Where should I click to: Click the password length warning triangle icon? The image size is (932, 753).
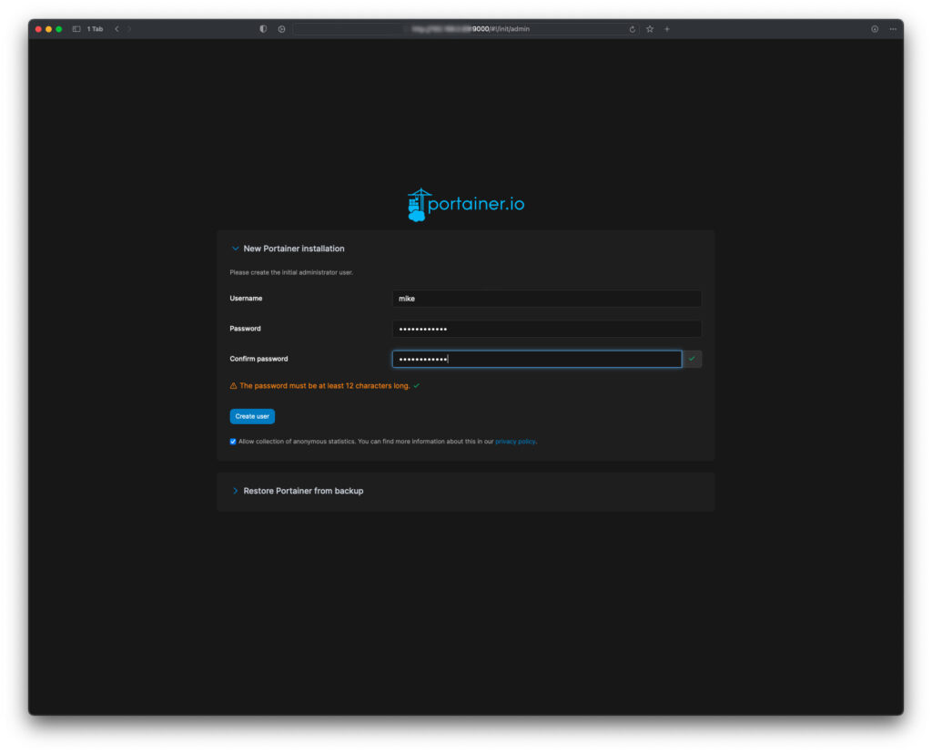pos(234,386)
